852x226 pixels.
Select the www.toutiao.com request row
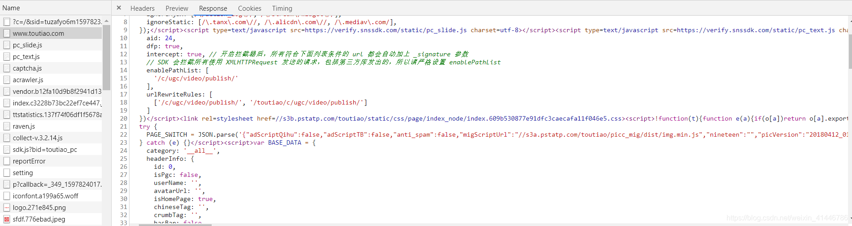[x=51, y=33]
